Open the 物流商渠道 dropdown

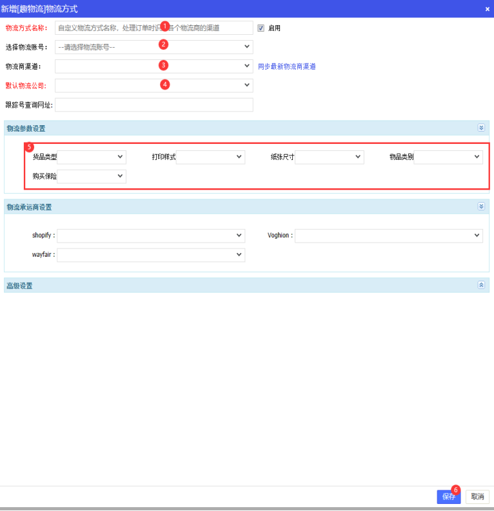(153, 66)
